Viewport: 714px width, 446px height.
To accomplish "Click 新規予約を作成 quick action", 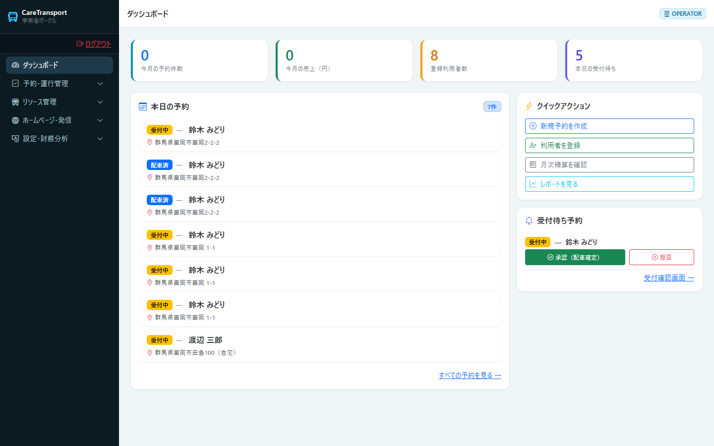I will coord(609,126).
